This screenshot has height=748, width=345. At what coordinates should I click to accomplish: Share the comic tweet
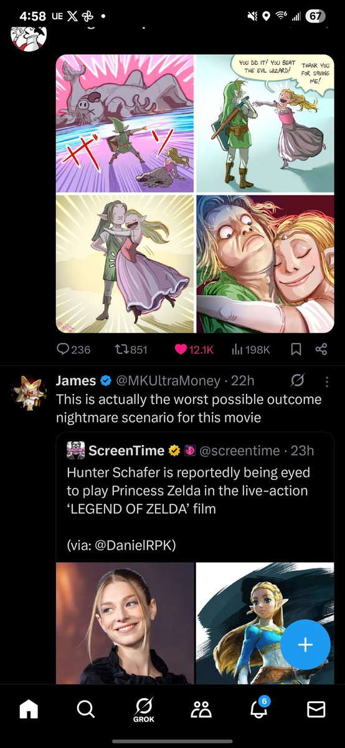click(x=321, y=350)
